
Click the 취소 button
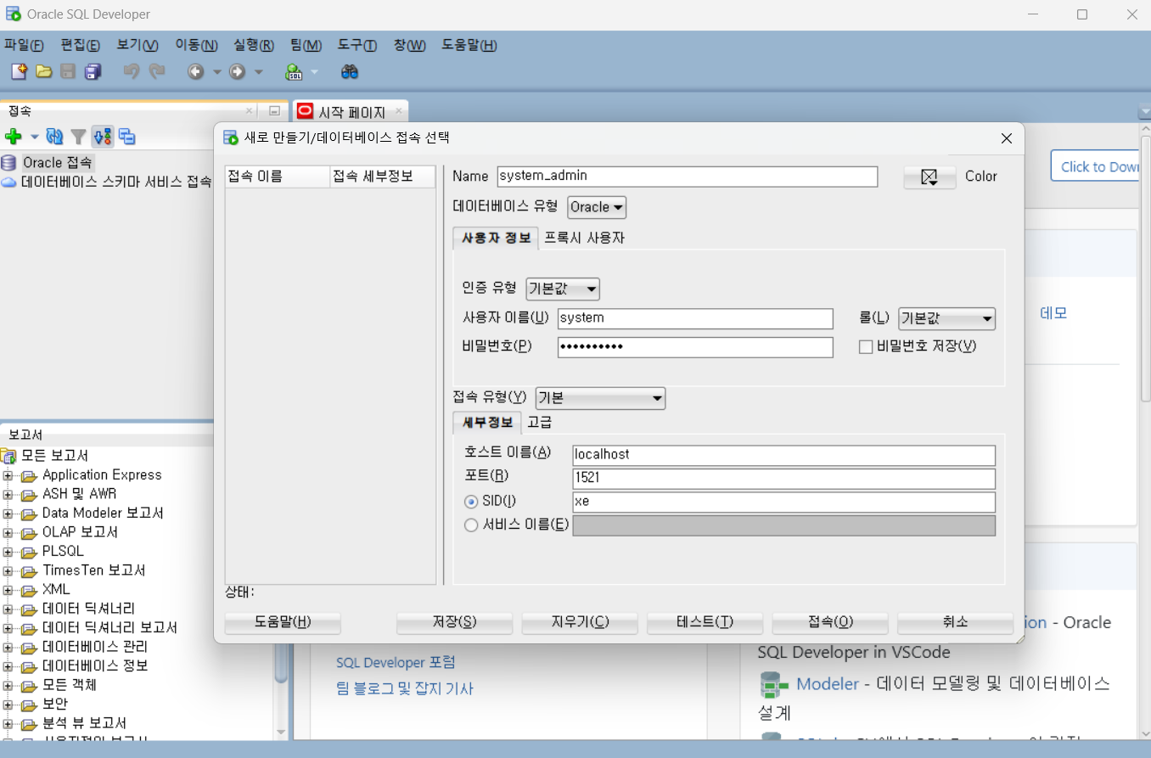955,622
